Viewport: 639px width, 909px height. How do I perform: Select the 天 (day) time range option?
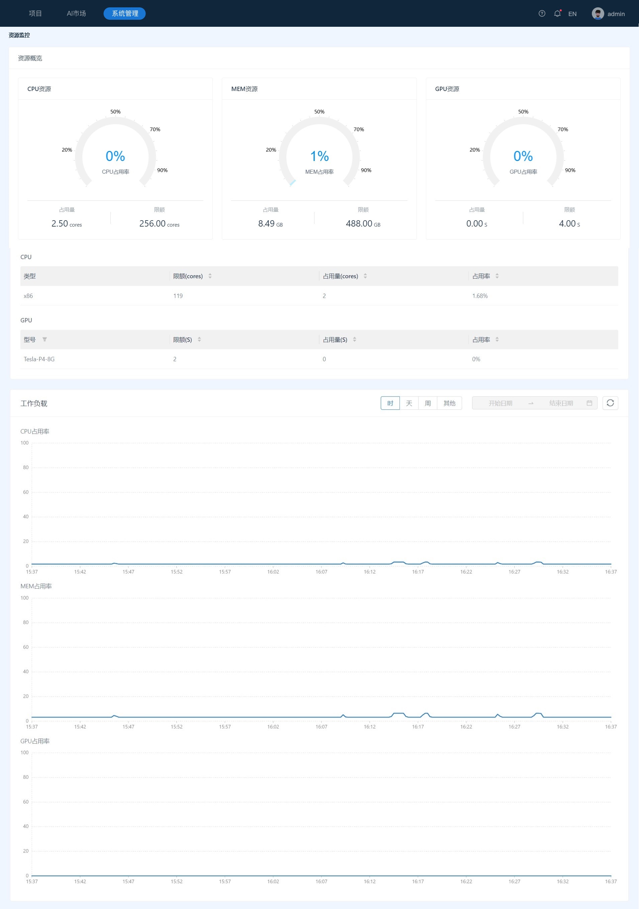(409, 403)
